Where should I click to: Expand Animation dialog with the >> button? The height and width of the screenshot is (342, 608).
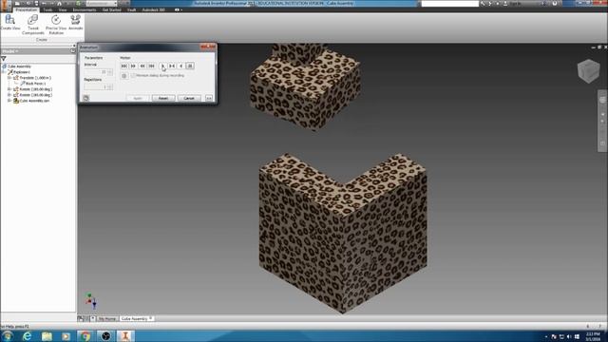(x=209, y=98)
